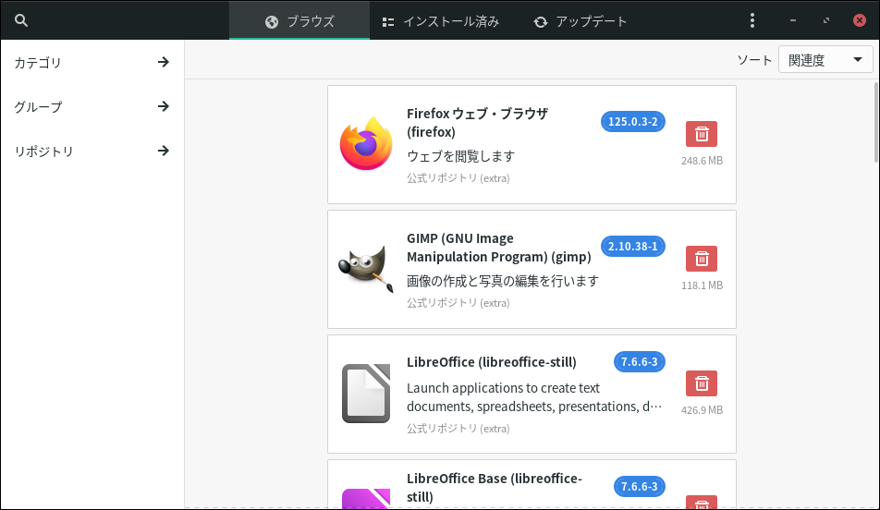Open the Firefox ウェブ・ブラウザ title

pos(477,122)
